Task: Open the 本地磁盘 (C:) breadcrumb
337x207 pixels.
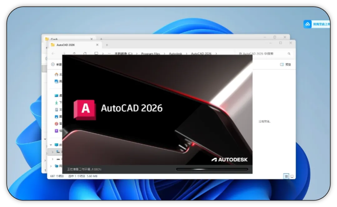Action: (124, 53)
